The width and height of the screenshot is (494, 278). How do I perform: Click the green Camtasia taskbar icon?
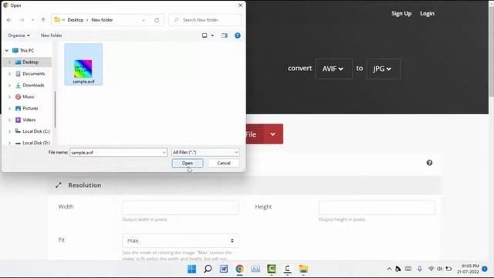click(271, 269)
